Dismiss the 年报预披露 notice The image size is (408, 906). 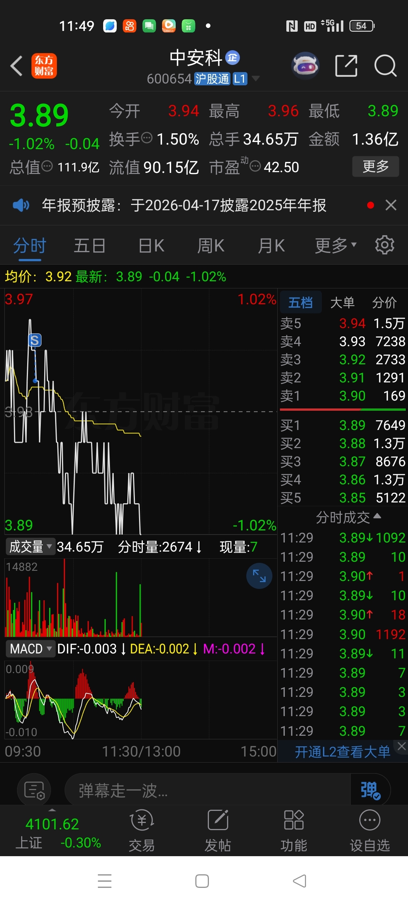[x=391, y=205]
